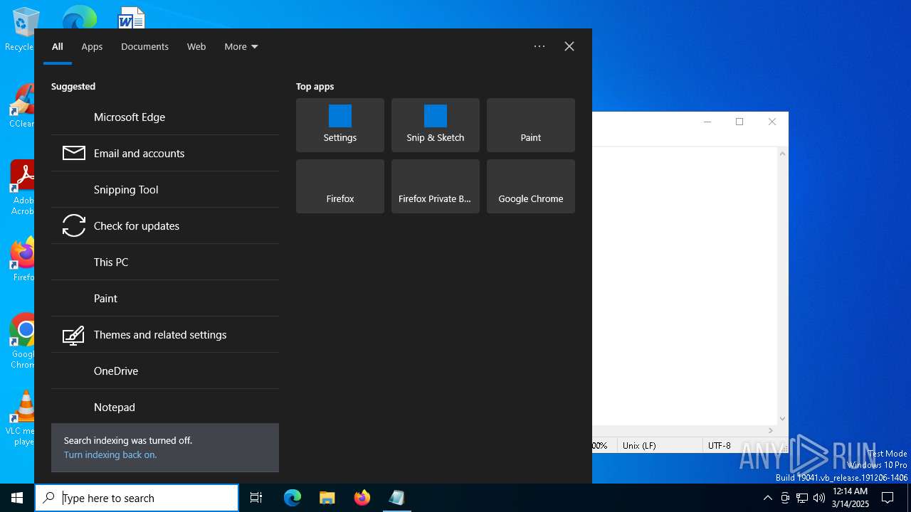Minimize the Notepad window

coord(707,122)
